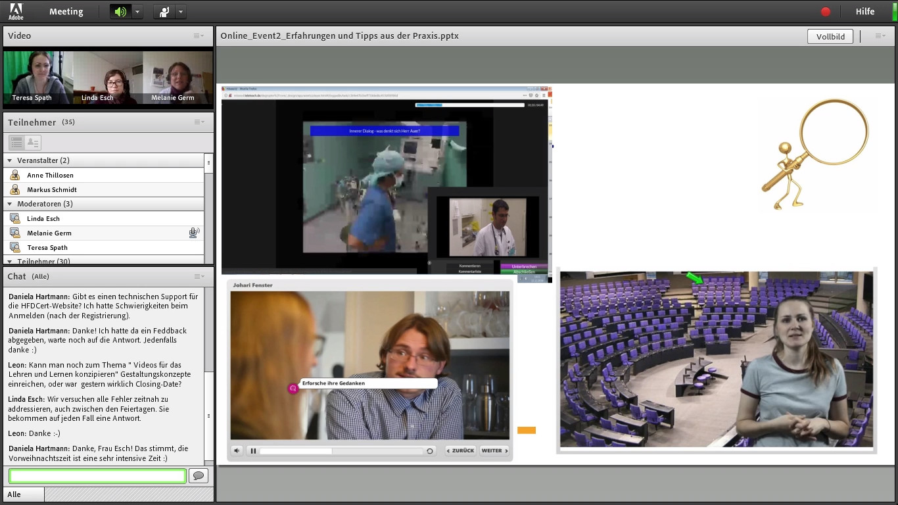Click the Bundestag plenary hall video thumbnail
The height and width of the screenshot is (505, 898).
click(x=717, y=360)
